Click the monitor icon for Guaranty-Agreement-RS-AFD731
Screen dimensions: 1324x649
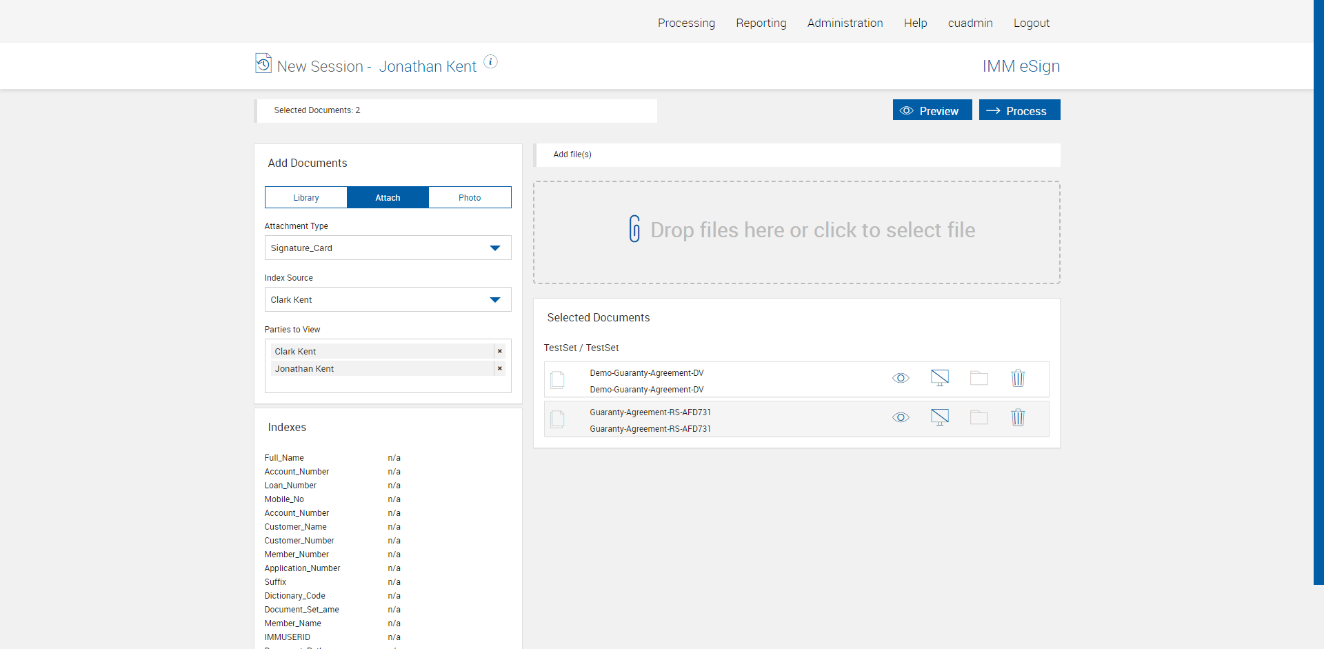coord(939,417)
